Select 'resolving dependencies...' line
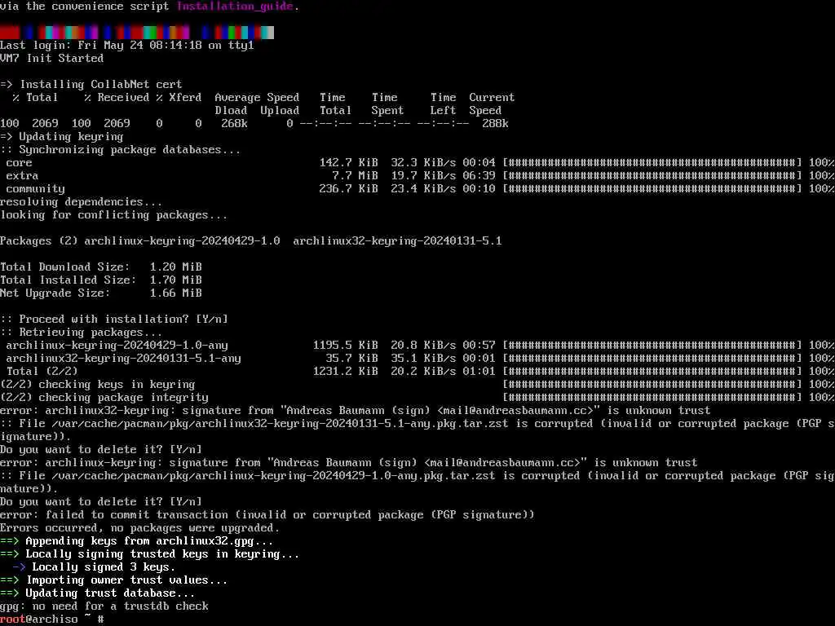Image resolution: width=835 pixels, height=626 pixels. coord(81,202)
